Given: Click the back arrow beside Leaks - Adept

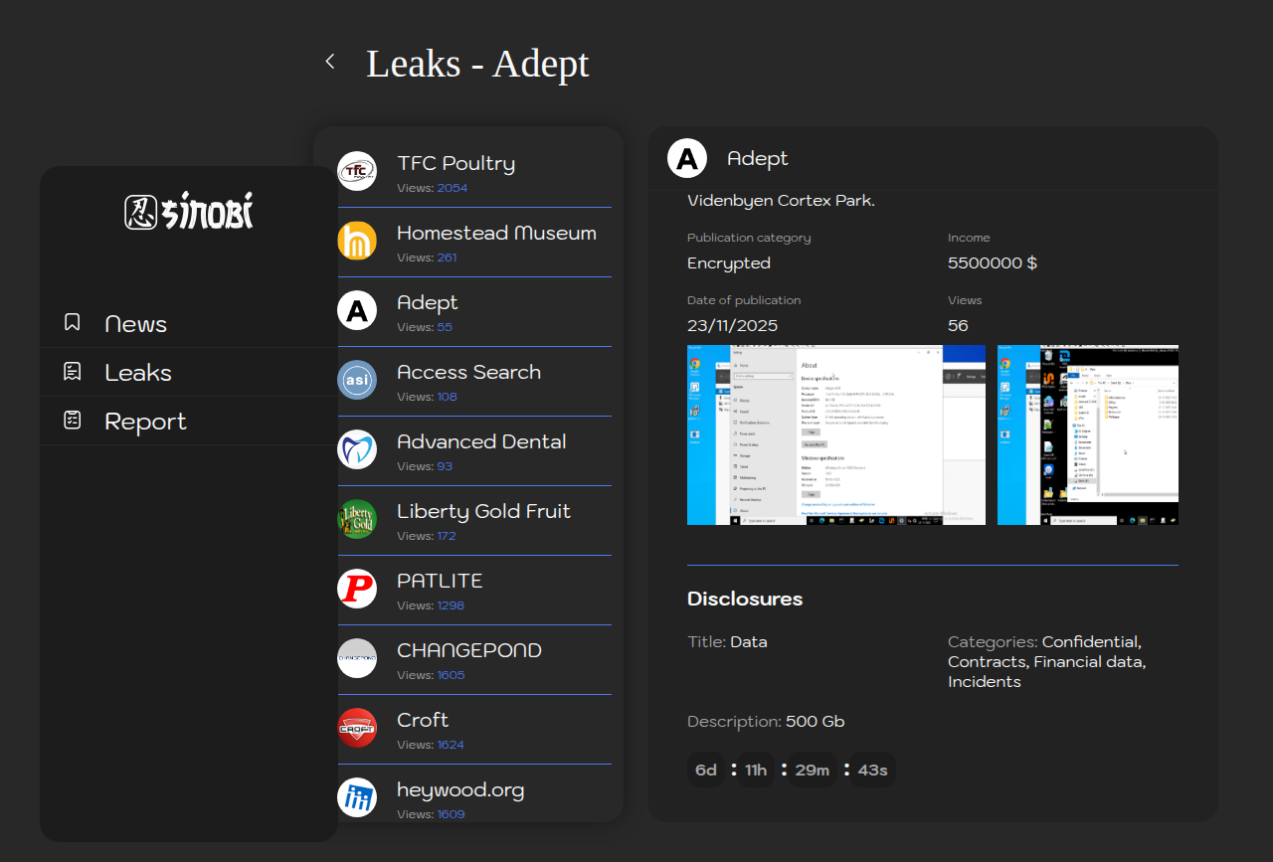Looking at the screenshot, I should click(x=330, y=62).
